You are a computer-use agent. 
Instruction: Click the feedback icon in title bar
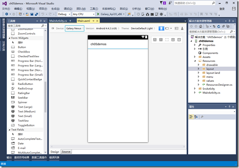(170, 3)
